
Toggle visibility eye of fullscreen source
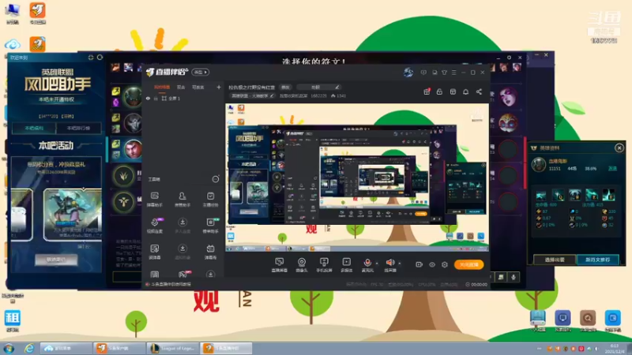click(148, 98)
